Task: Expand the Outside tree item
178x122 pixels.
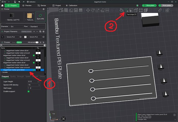Action: (x=1, y=72)
